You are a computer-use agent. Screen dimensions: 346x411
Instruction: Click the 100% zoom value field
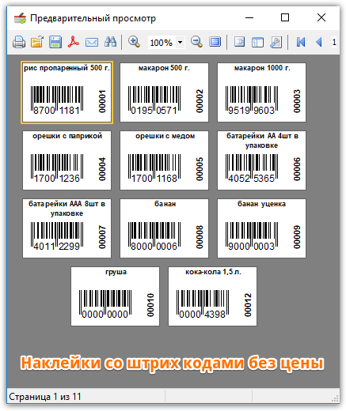[162, 43]
